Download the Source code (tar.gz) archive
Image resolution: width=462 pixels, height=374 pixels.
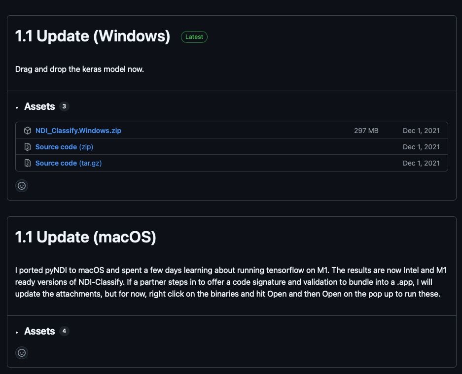tap(69, 163)
